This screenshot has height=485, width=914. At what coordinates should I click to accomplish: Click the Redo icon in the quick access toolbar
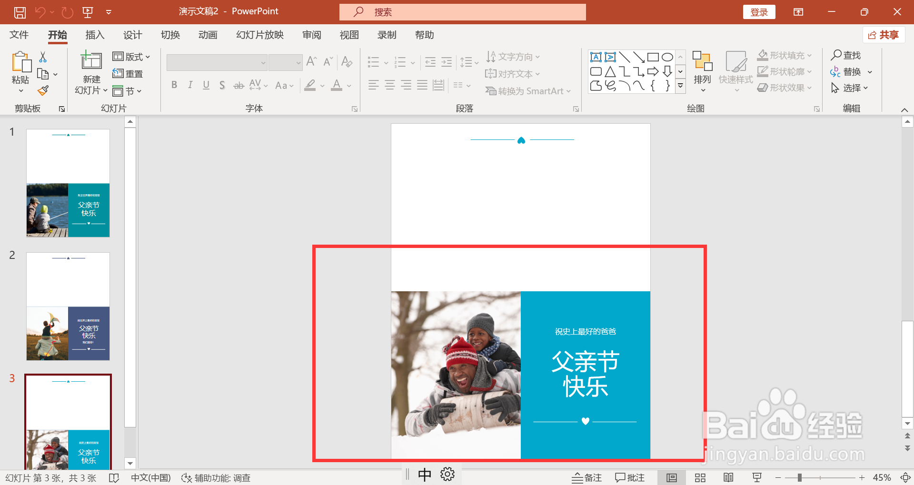point(68,12)
